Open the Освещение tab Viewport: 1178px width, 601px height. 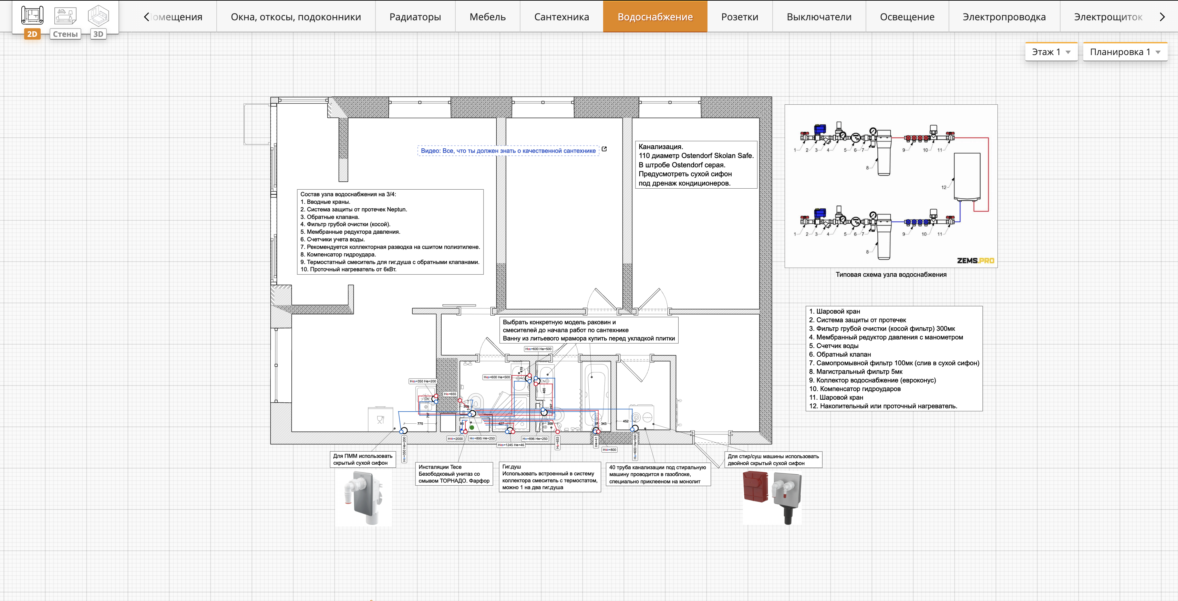tap(907, 17)
